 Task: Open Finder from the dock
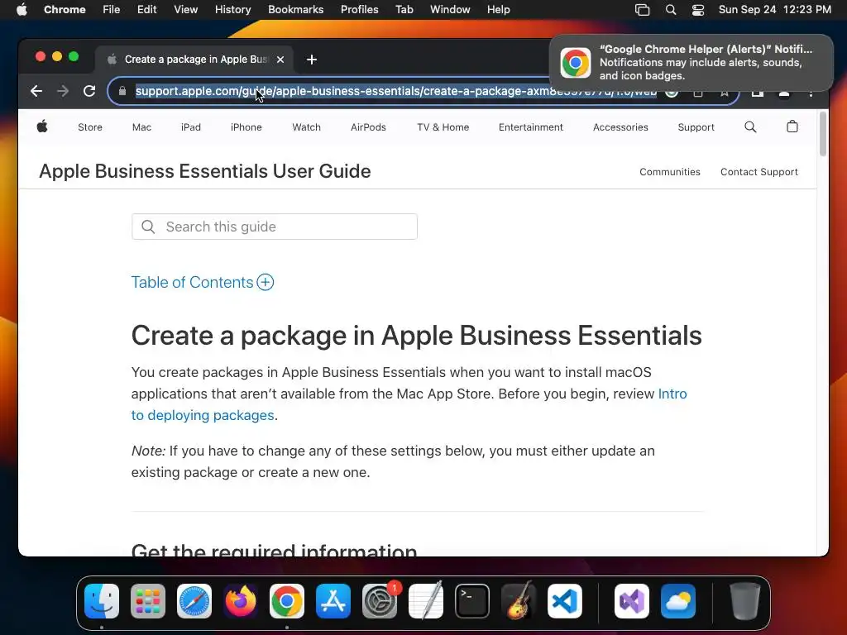102,601
